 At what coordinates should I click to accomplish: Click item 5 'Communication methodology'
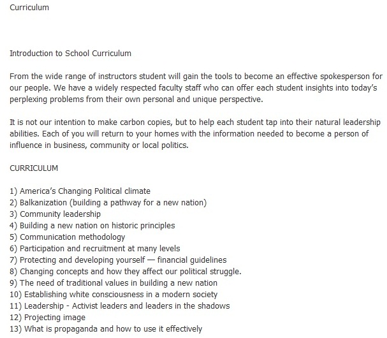pyautogui.click(x=68, y=237)
